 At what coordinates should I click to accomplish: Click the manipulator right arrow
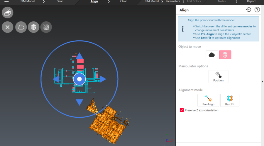(103, 79)
